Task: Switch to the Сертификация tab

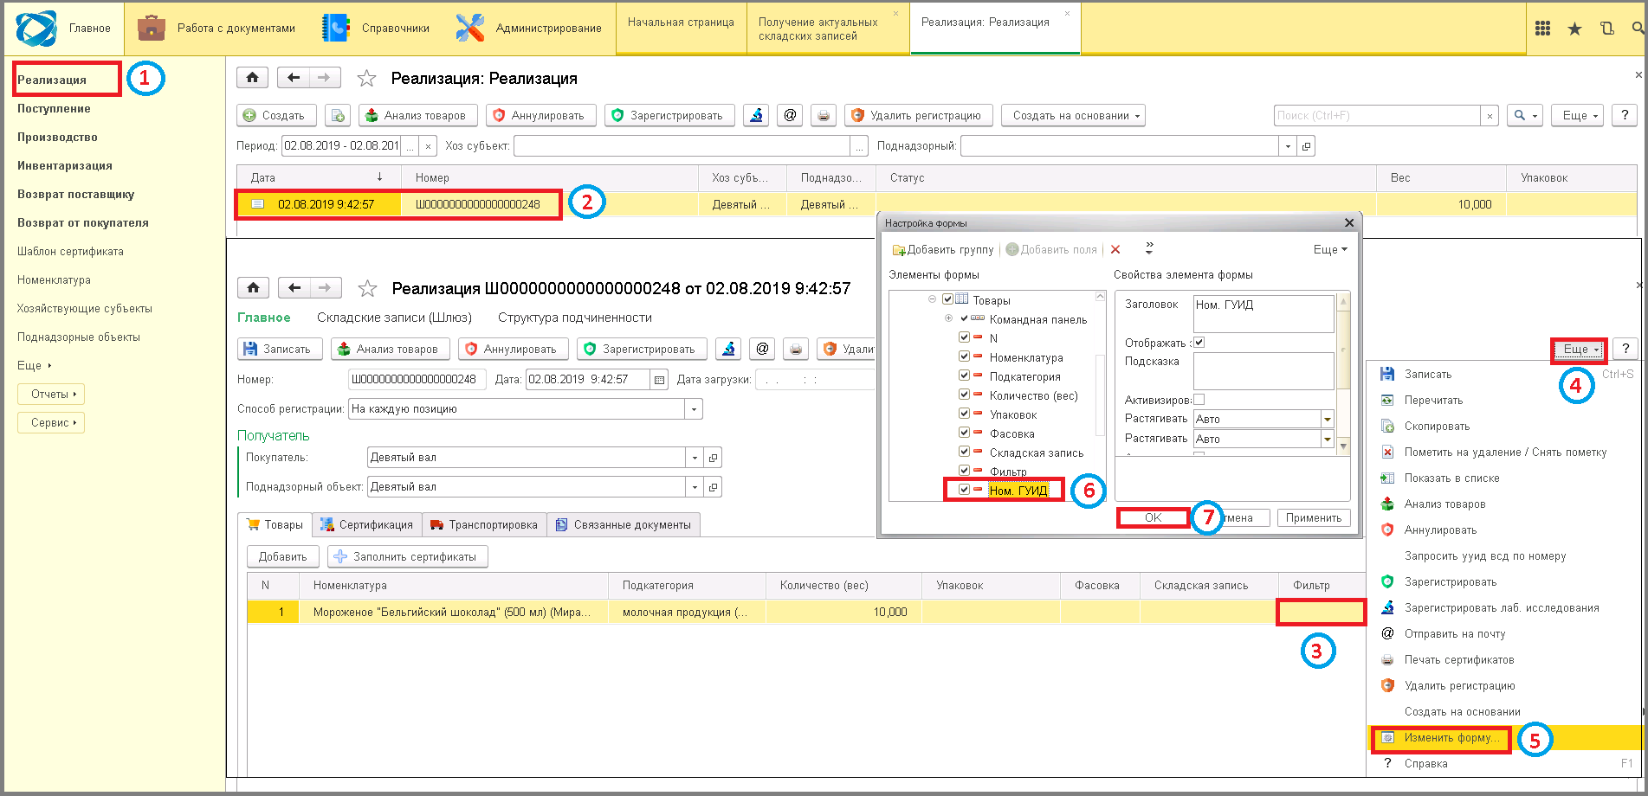Action: pos(367,524)
